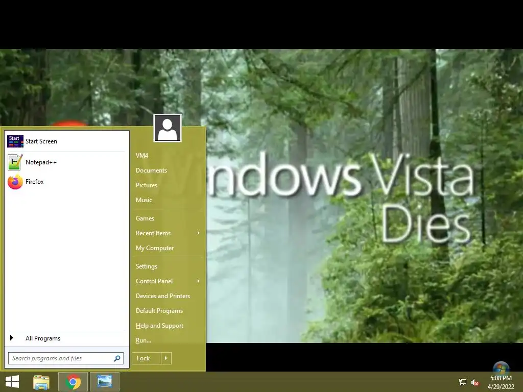Expand the Control Panel submenu arrow
Image resolution: width=523 pixels, height=392 pixels.
pos(199,281)
